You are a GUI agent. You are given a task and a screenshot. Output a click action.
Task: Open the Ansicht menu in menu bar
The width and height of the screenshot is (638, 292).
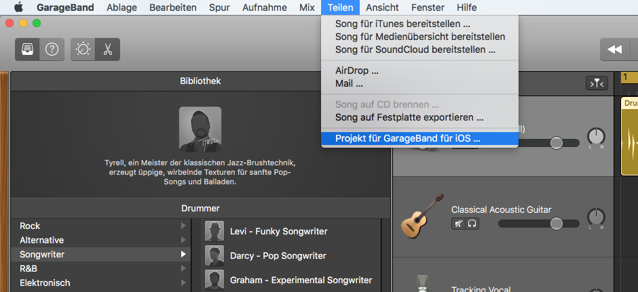(382, 7)
